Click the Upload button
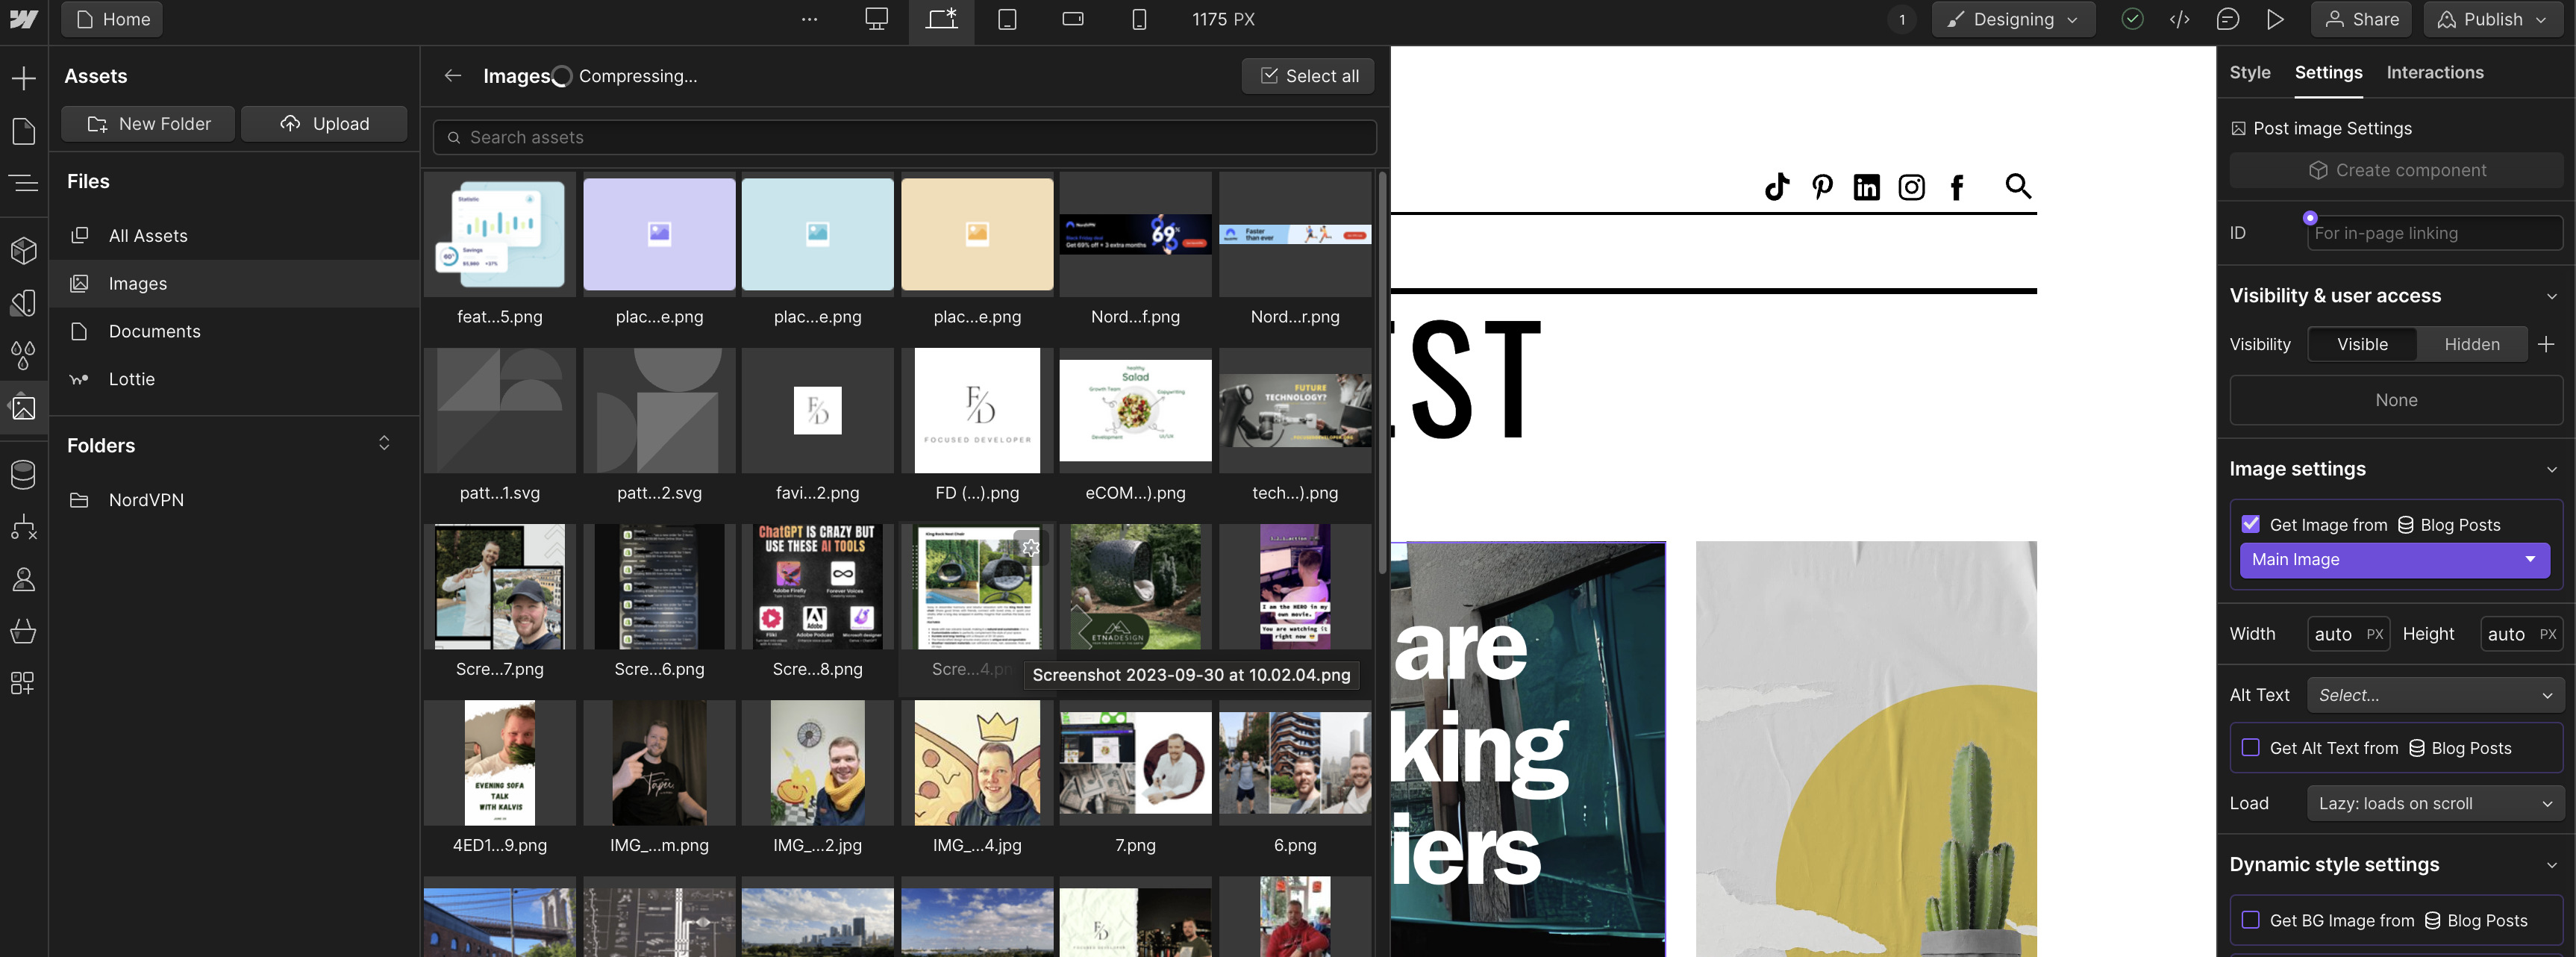The image size is (2576, 957). tap(324, 123)
